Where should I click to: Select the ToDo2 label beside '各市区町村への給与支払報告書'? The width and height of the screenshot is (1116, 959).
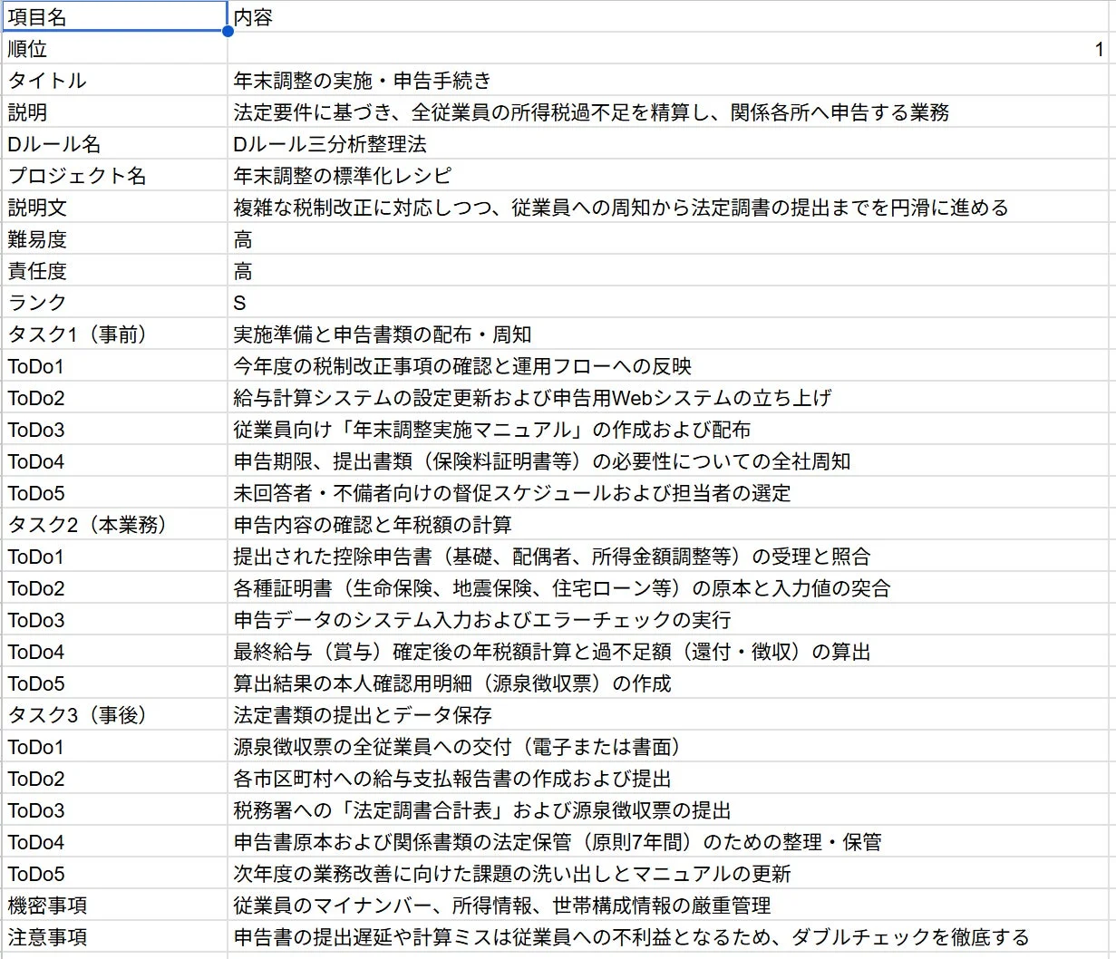click(x=113, y=778)
